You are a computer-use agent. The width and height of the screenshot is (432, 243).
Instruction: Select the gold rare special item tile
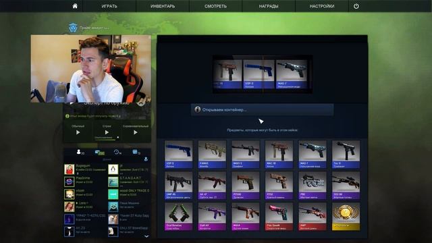(x=346, y=217)
